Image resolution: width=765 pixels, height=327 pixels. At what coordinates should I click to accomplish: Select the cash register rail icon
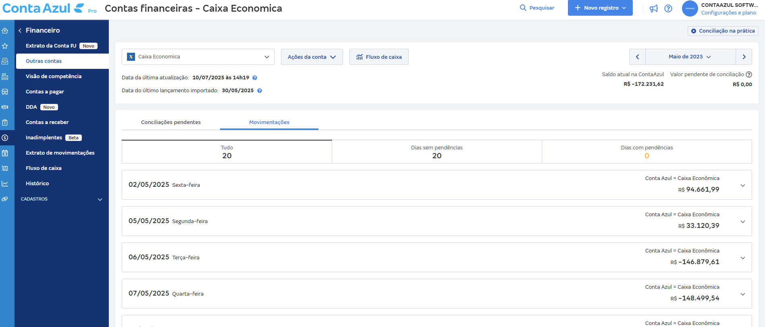pyautogui.click(x=5, y=77)
